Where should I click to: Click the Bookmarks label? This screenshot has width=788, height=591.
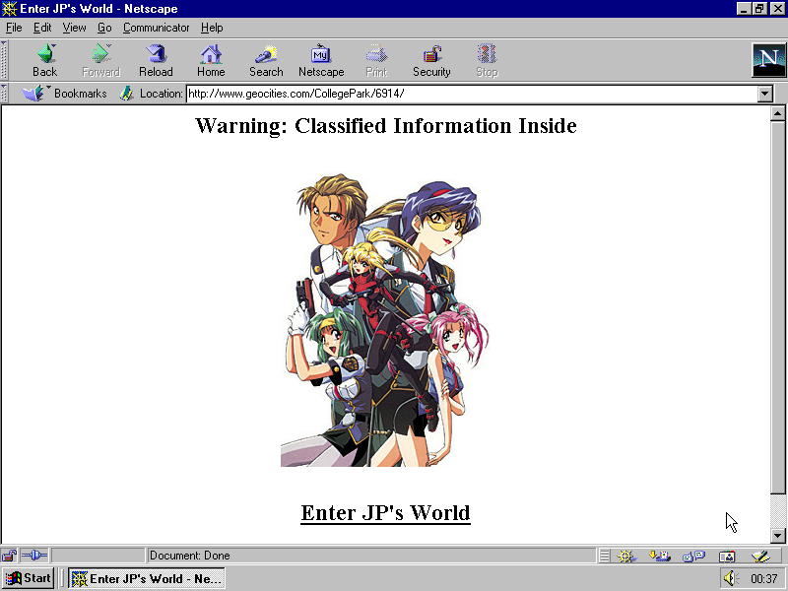(x=81, y=94)
